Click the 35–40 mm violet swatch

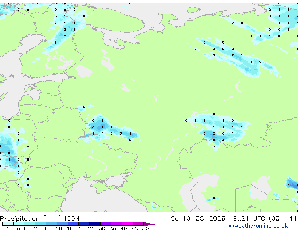tap(116, 224)
